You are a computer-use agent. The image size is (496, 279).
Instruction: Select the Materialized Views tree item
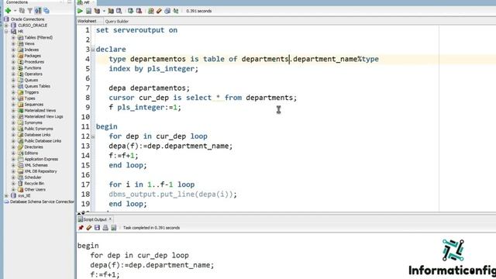[x=40, y=110]
